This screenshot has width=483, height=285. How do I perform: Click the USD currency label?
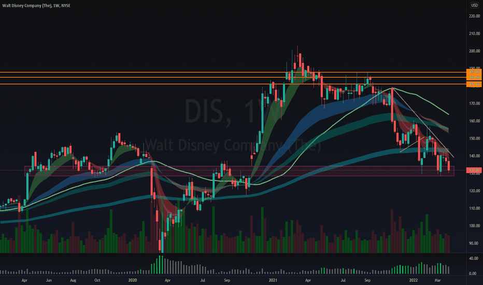474,5
